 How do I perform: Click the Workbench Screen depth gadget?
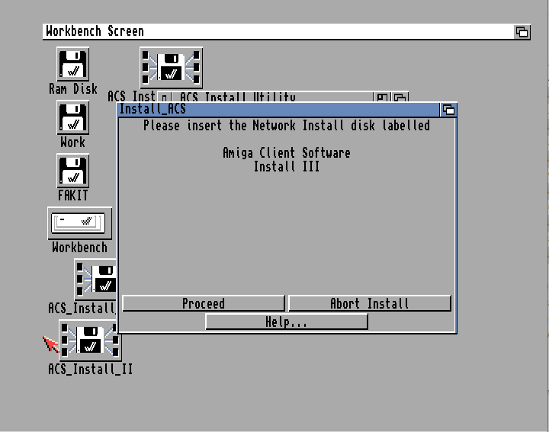[522, 32]
